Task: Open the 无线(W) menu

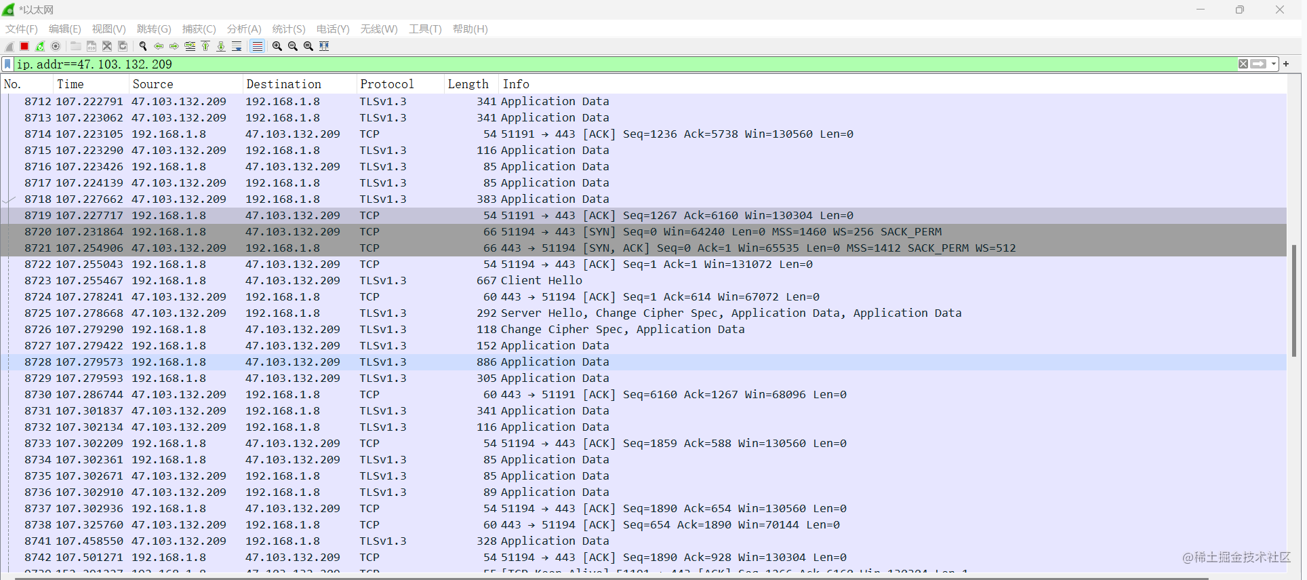Action: pos(379,28)
